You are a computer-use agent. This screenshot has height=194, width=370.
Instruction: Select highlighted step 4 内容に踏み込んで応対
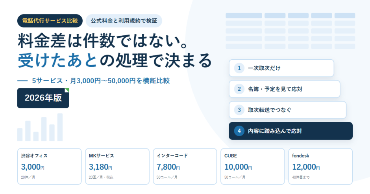click(290, 131)
